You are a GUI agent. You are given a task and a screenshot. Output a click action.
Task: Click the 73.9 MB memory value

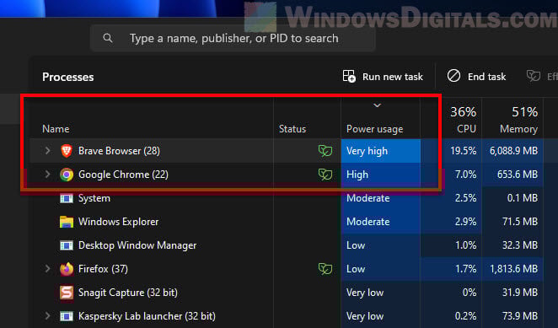point(520,316)
